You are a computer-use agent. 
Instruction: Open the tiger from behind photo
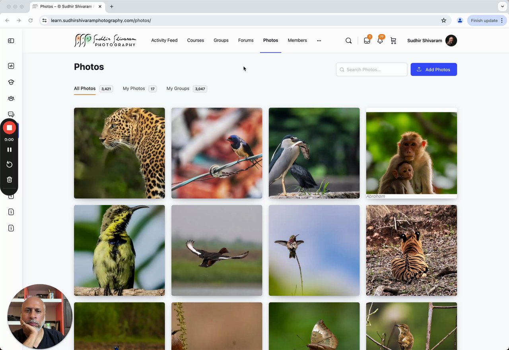(x=412, y=250)
